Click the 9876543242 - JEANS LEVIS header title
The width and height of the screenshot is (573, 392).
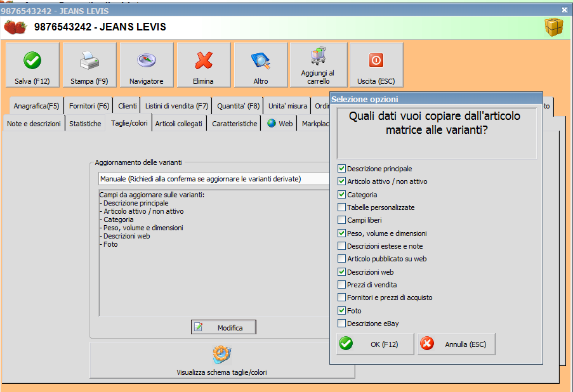(100, 27)
